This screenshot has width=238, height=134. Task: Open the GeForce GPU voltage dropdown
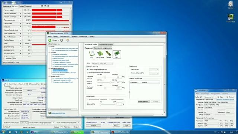point(154,70)
